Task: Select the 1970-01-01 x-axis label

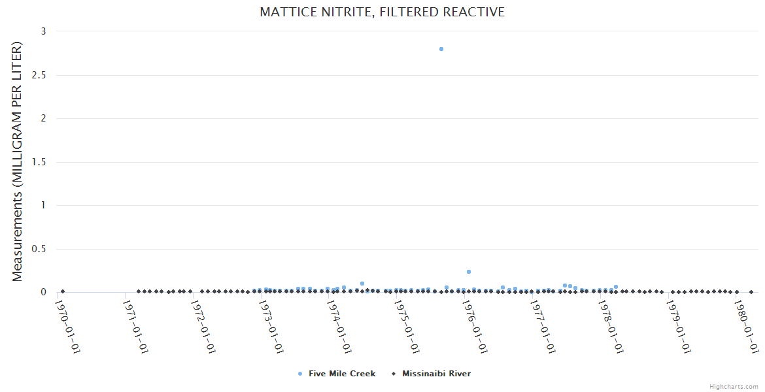Action: click(67, 329)
